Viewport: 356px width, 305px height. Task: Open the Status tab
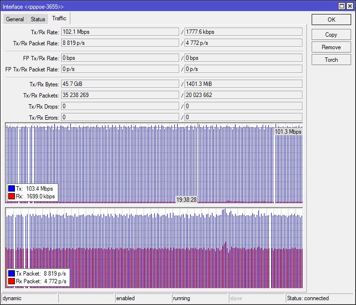click(x=38, y=19)
